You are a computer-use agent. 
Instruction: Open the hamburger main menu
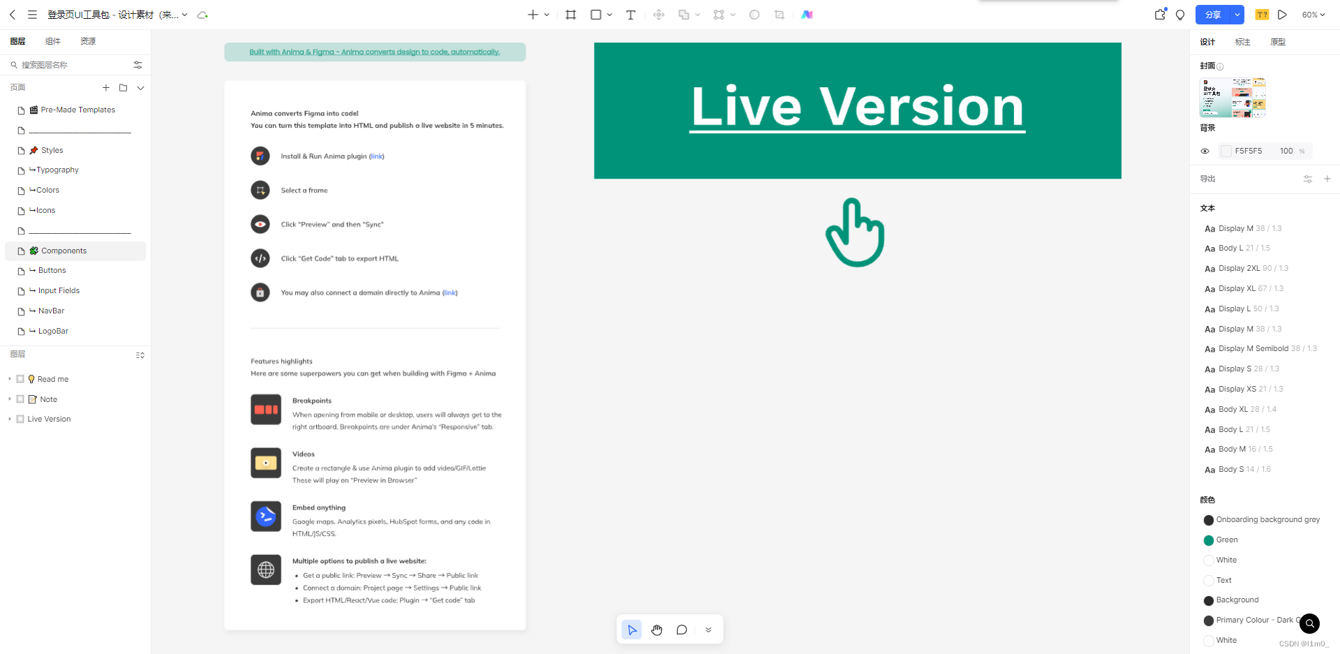click(32, 15)
